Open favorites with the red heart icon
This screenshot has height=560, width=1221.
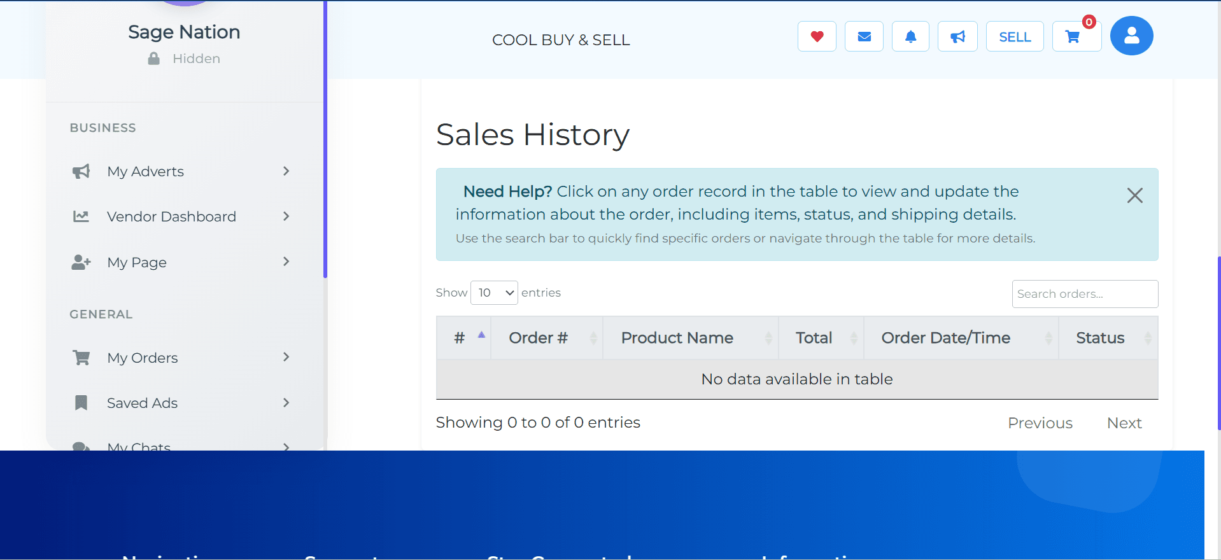pyautogui.click(x=817, y=36)
